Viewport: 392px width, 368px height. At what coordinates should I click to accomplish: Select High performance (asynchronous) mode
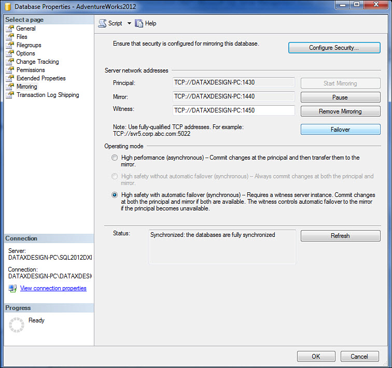pos(115,158)
